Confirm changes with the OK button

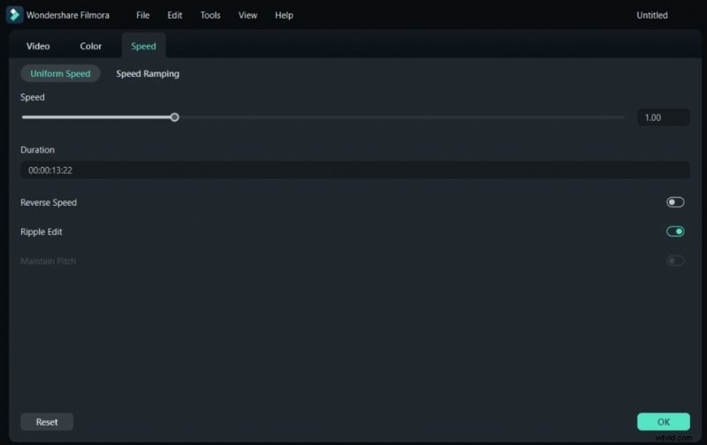663,422
